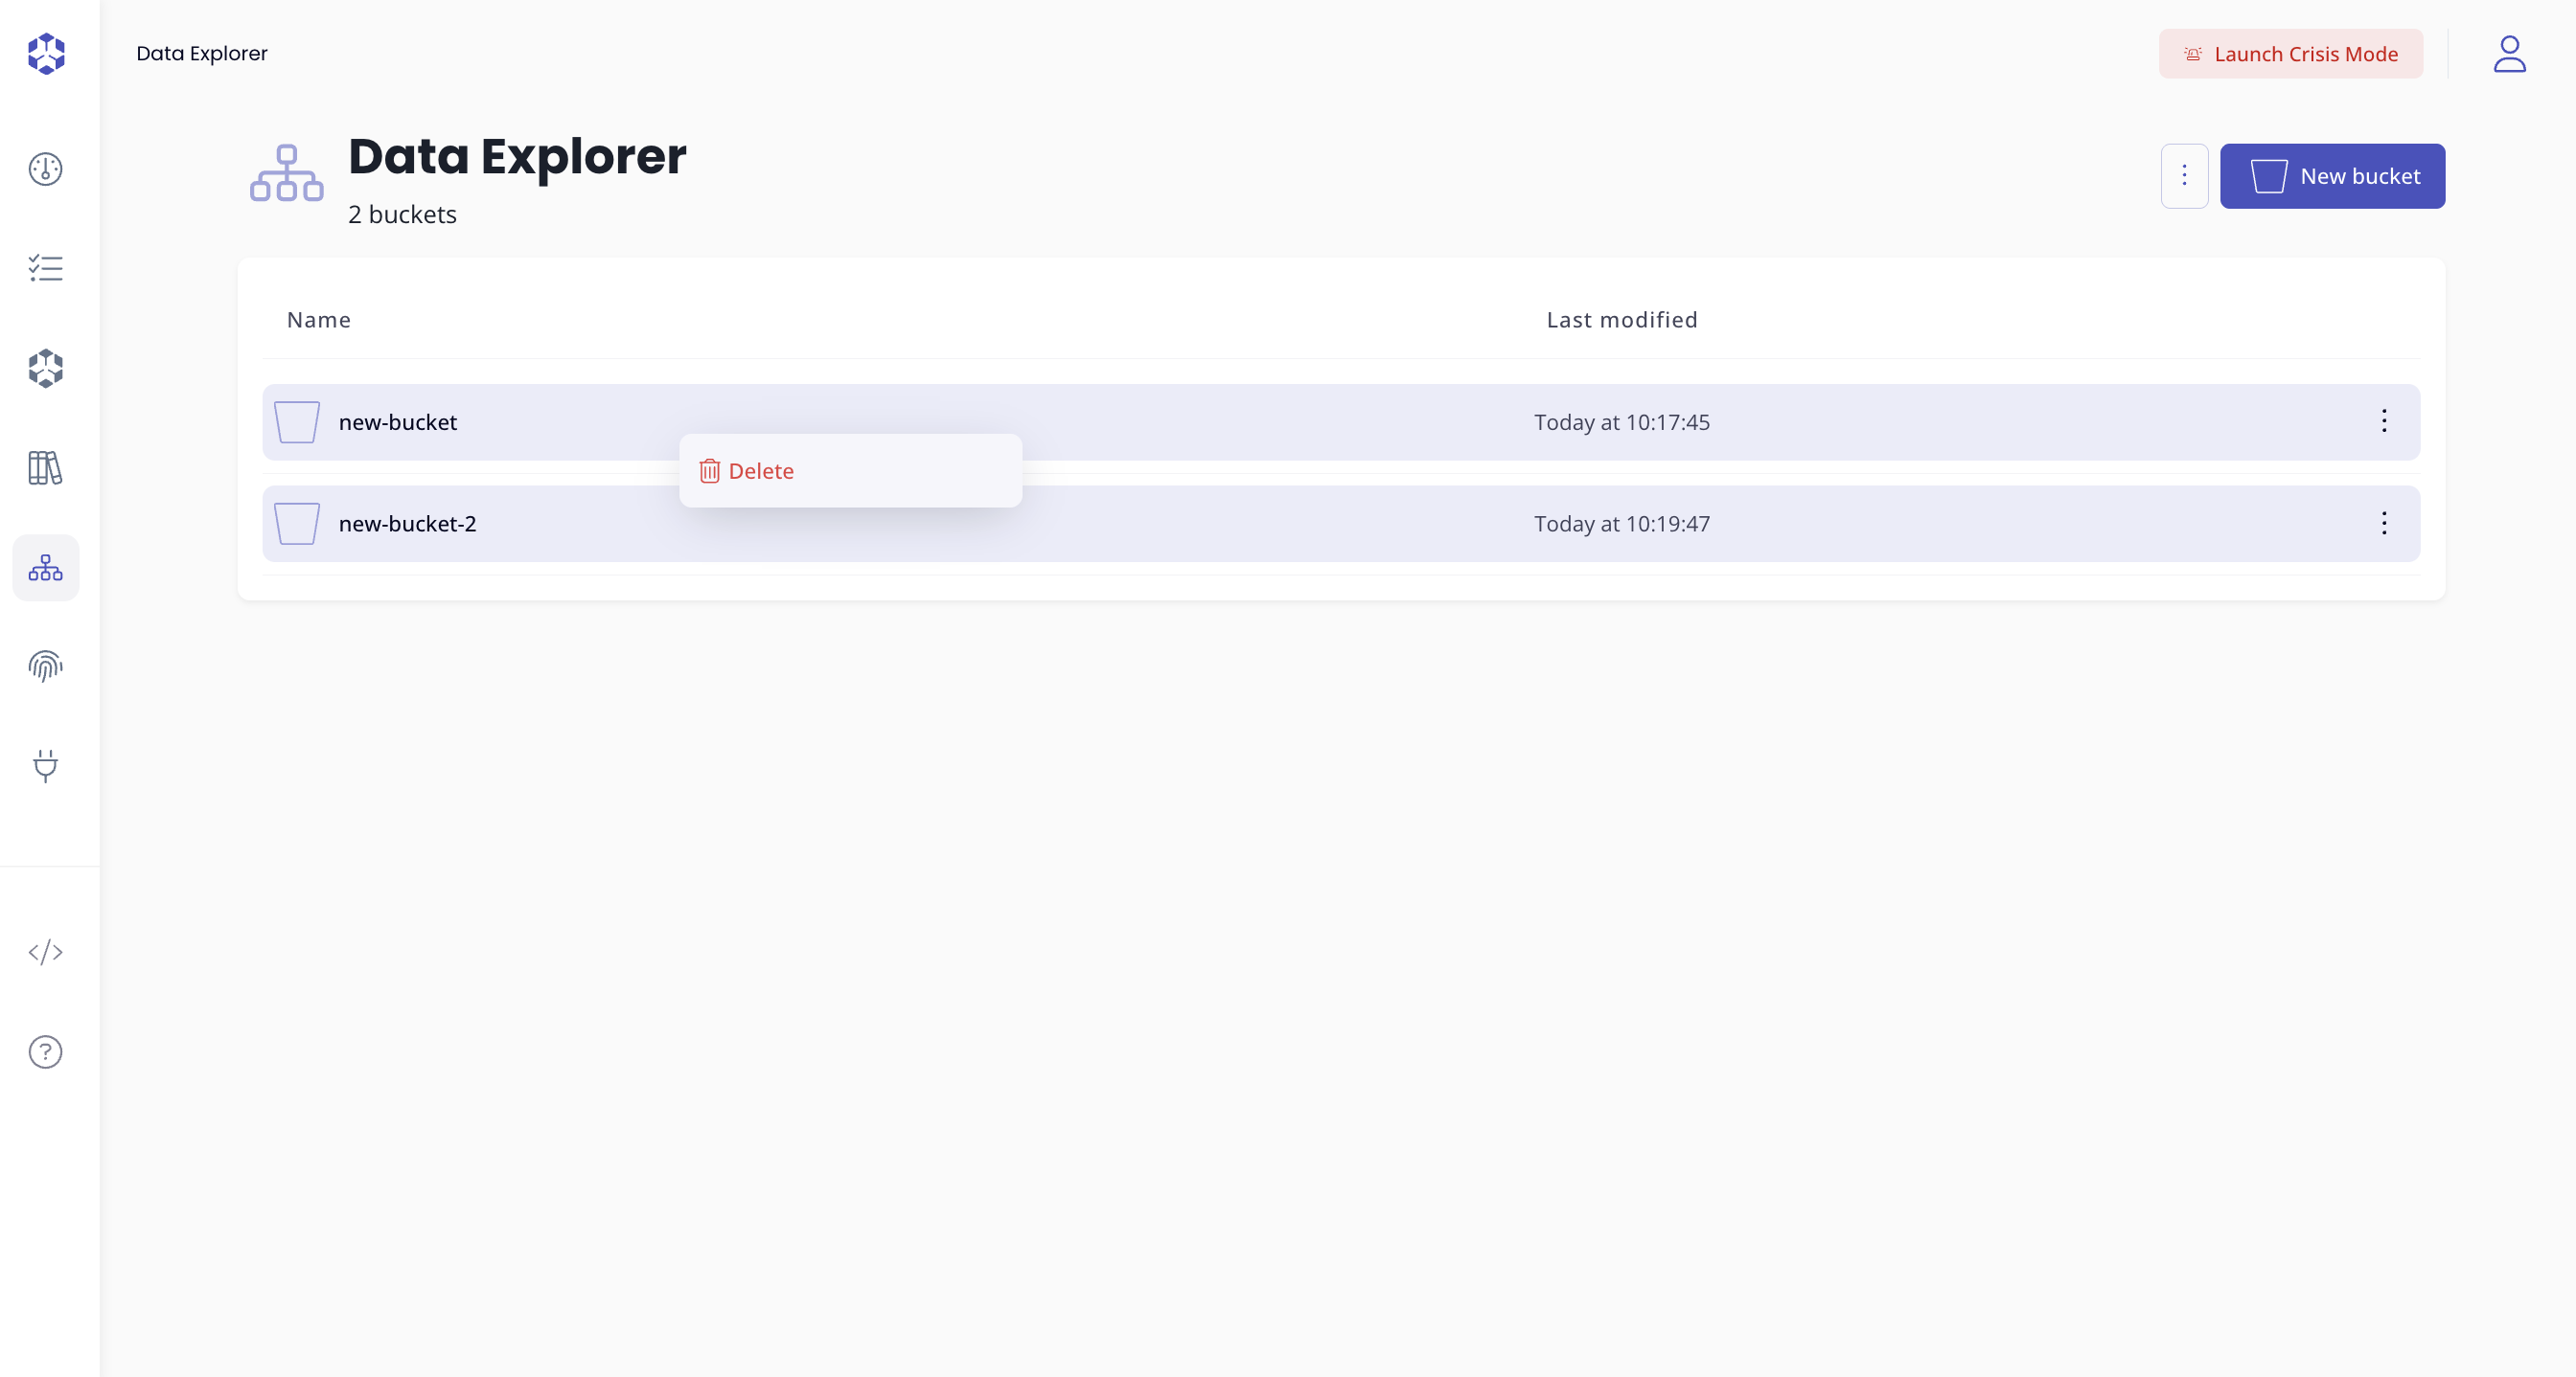Launch Crisis Mode
This screenshot has height=1377, width=2576.
2290,54
